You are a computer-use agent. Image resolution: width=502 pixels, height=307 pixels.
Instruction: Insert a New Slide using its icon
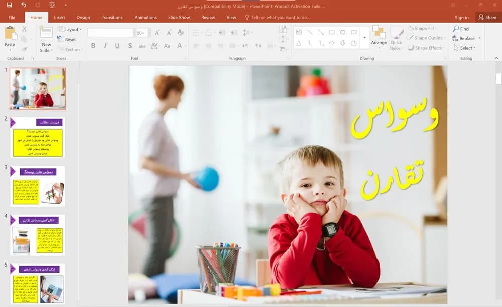[46, 32]
